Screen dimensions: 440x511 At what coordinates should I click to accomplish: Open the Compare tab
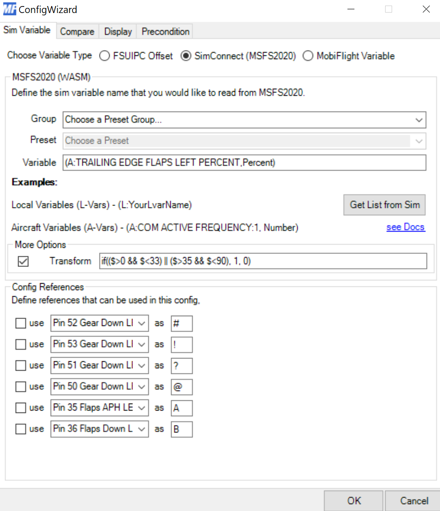point(77,32)
